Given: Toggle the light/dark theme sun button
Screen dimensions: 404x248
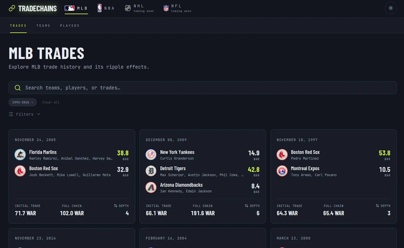Looking at the screenshot, I should tap(391, 8).
